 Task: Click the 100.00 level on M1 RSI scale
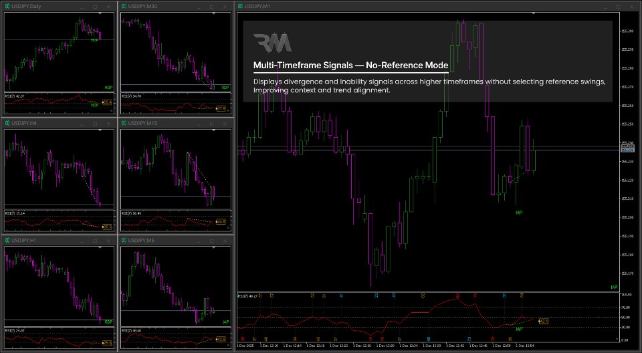click(x=626, y=295)
